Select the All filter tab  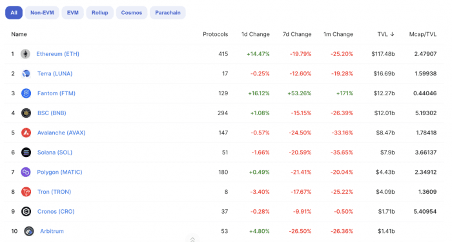click(14, 13)
